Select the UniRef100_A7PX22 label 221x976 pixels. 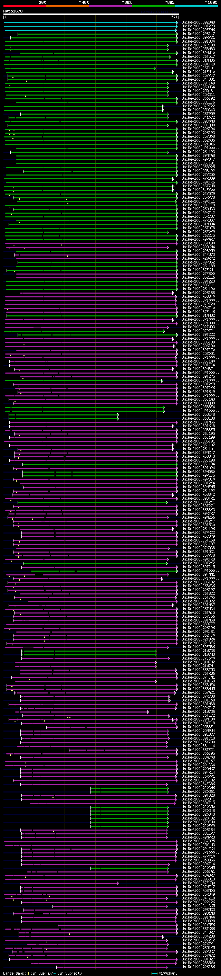point(198,533)
